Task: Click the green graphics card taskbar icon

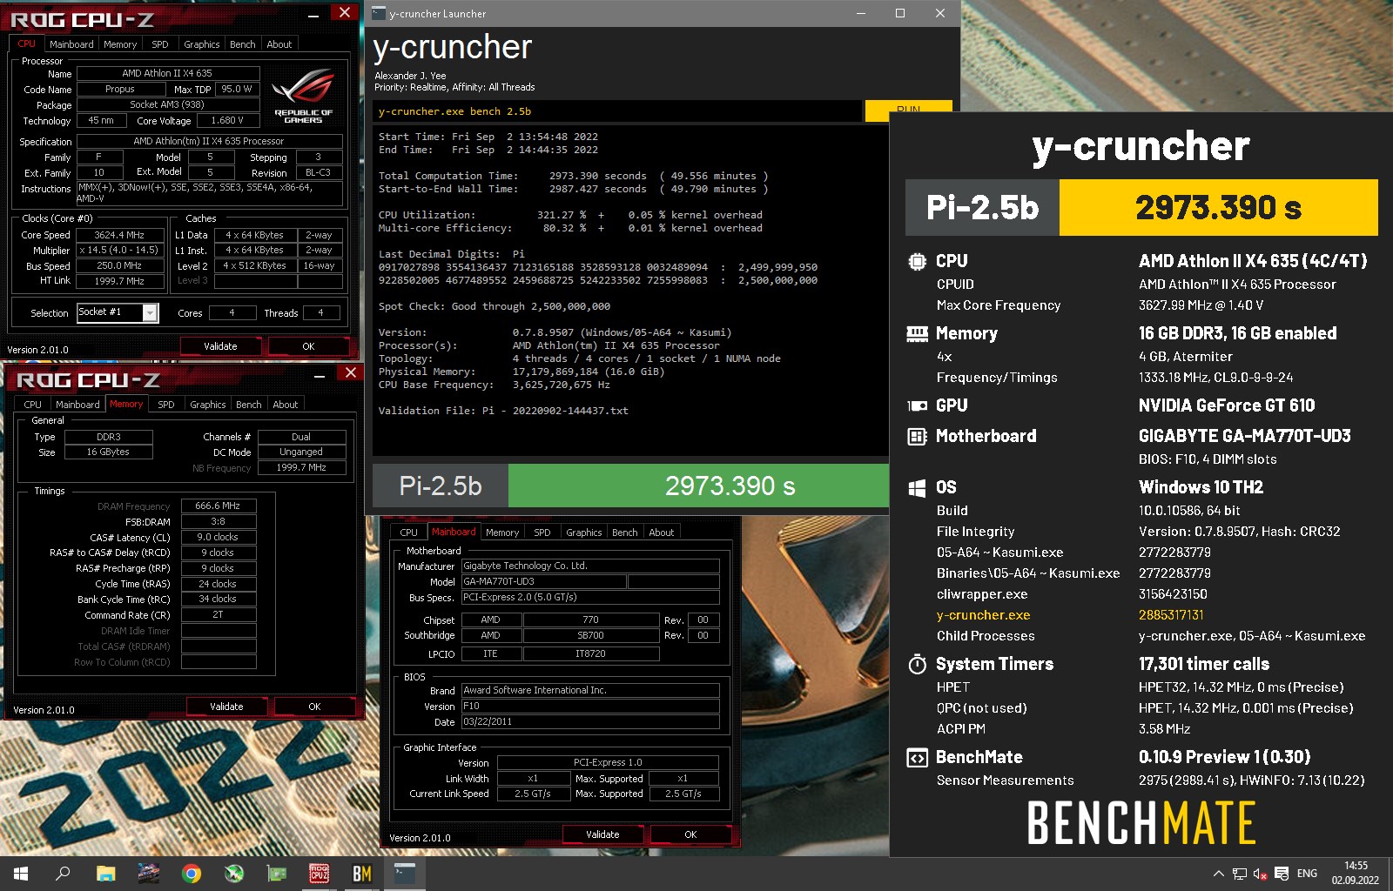Action: (x=276, y=874)
